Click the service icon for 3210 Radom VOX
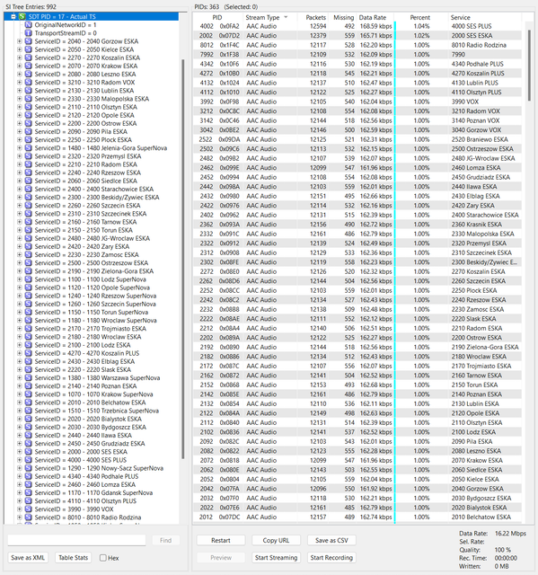This screenshot has width=538, height=575. point(28,82)
